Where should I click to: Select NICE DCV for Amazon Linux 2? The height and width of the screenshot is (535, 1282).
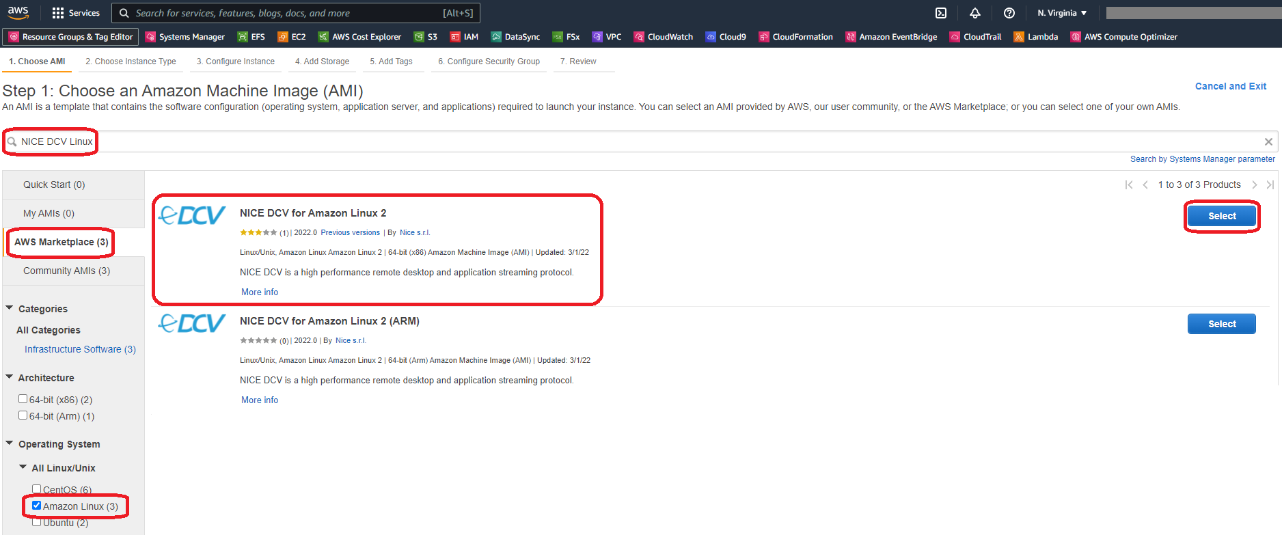coord(1222,216)
